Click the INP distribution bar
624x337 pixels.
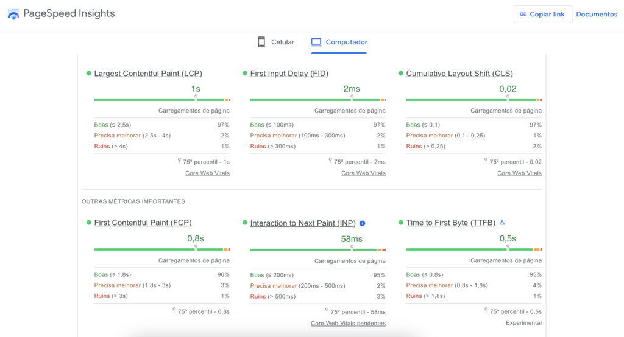tap(318, 250)
